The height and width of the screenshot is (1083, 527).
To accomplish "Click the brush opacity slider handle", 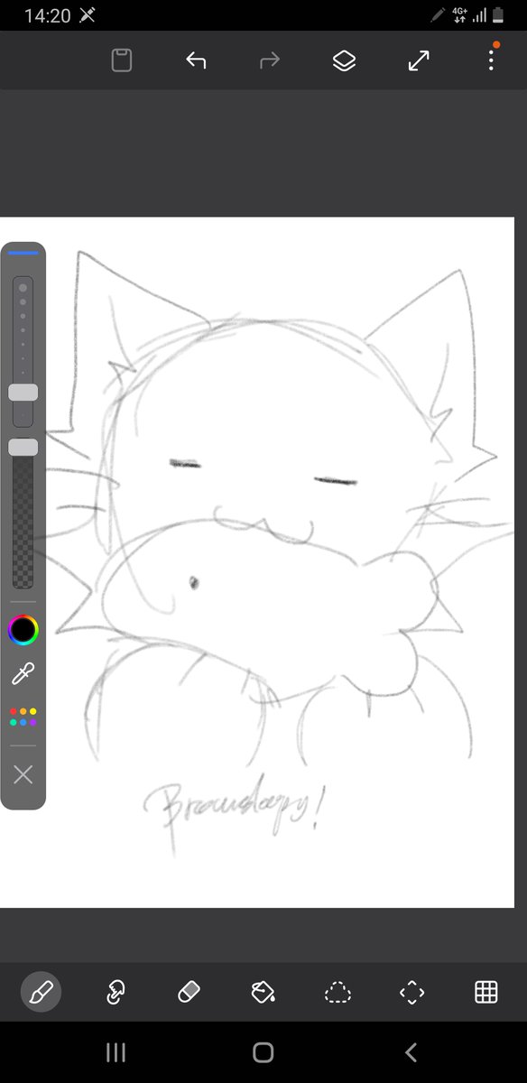I will coord(23,447).
